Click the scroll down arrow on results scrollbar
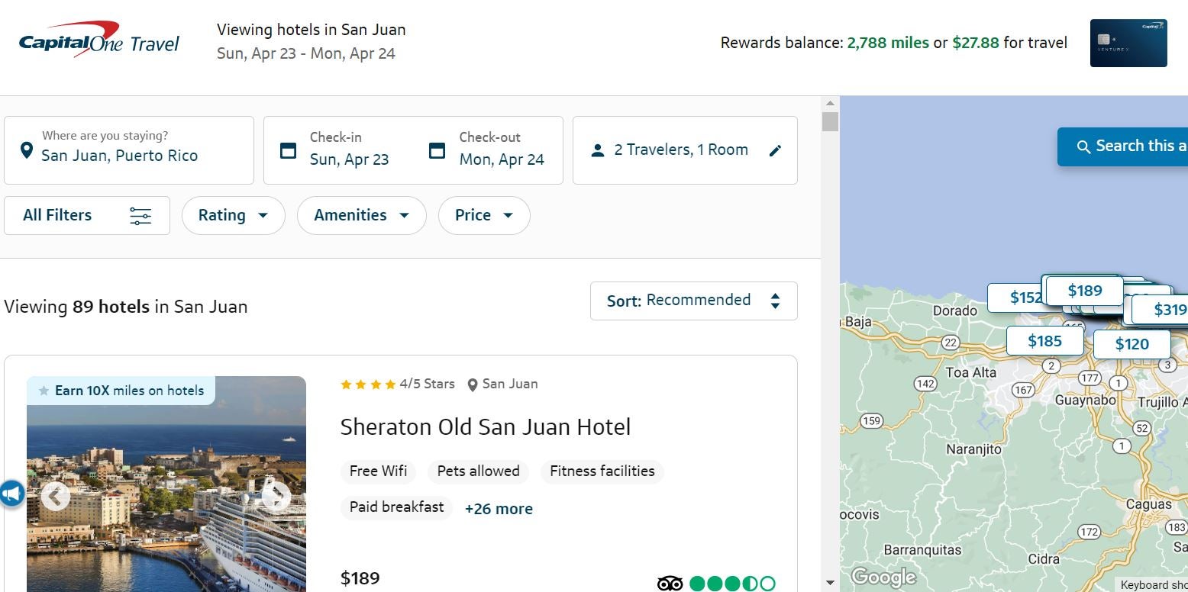This screenshot has width=1188, height=592. click(830, 583)
